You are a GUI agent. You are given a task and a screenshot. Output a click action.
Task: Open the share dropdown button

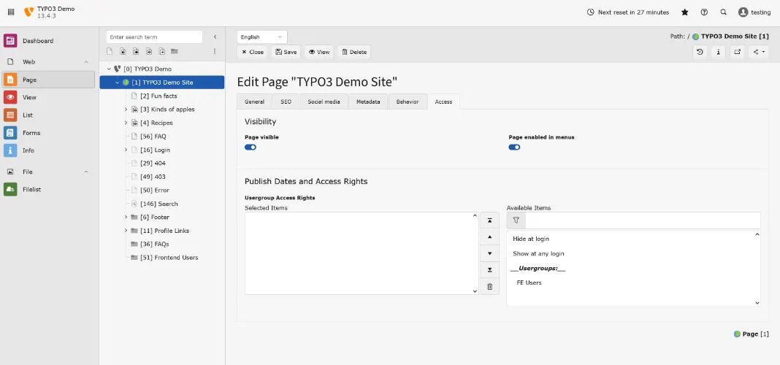click(x=759, y=52)
